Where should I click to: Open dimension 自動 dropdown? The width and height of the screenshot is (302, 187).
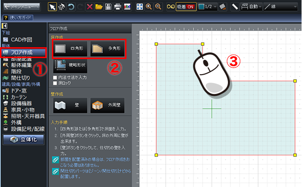(x=252, y=7)
